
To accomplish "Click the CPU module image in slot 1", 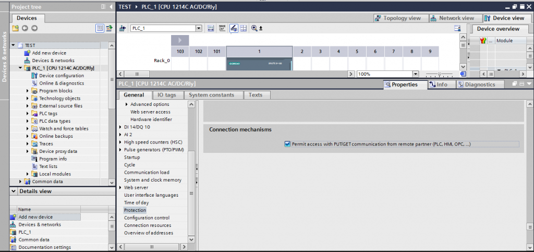I will 259,64.
